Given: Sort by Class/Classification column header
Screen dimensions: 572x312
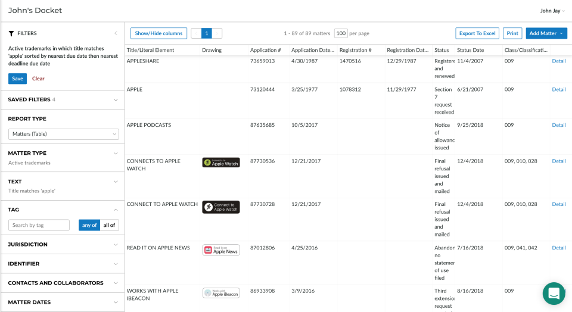Looking at the screenshot, I should click(x=526, y=50).
